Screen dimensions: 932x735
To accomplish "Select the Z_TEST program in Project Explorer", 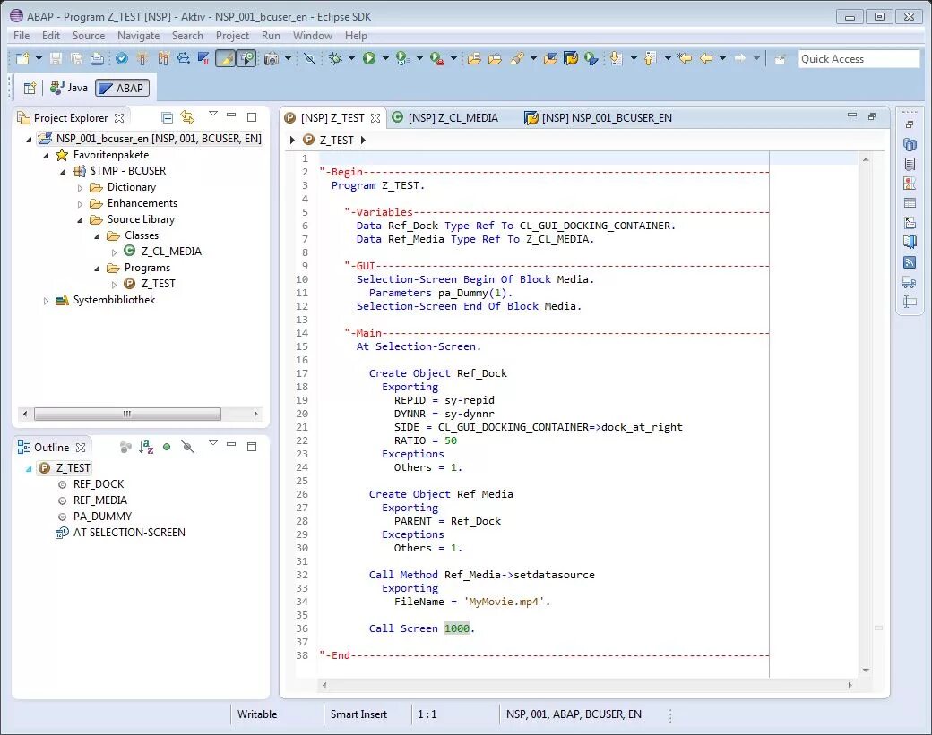I will 158,284.
